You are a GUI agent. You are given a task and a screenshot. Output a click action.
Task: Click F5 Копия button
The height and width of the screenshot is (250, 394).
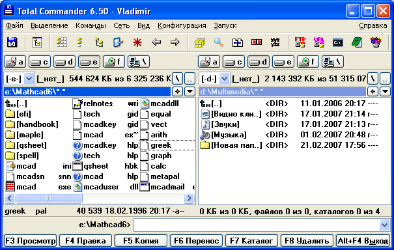[x=141, y=241]
